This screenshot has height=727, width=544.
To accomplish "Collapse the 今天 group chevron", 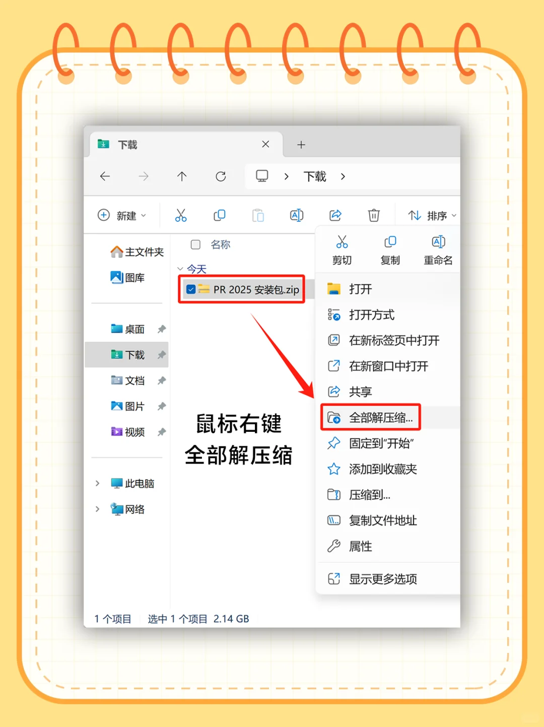I will pyautogui.click(x=180, y=269).
